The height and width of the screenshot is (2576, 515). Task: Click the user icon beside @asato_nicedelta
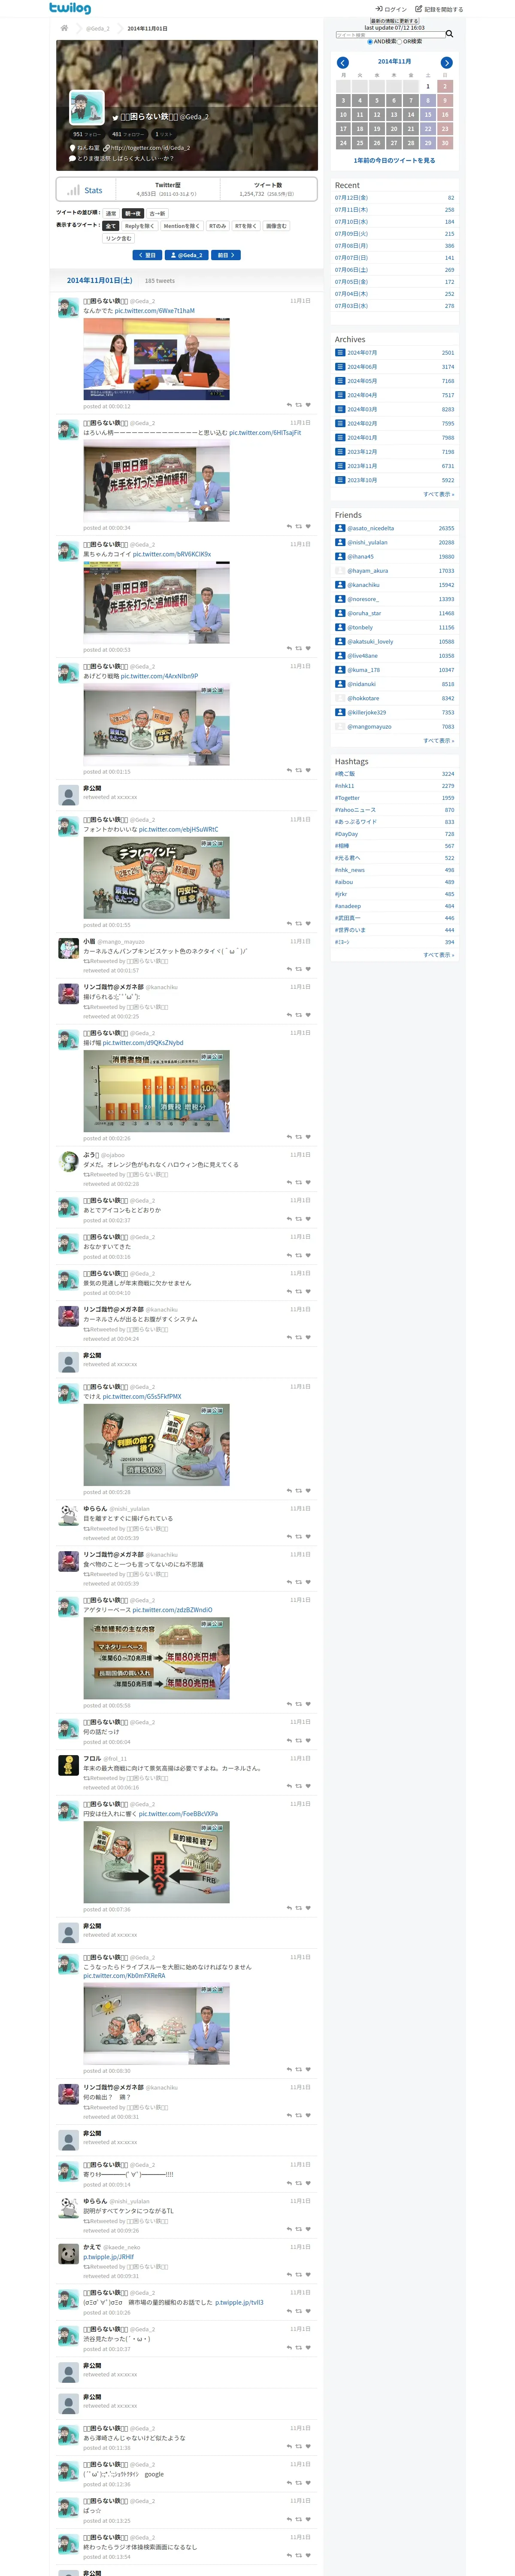[x=340, y=528]
